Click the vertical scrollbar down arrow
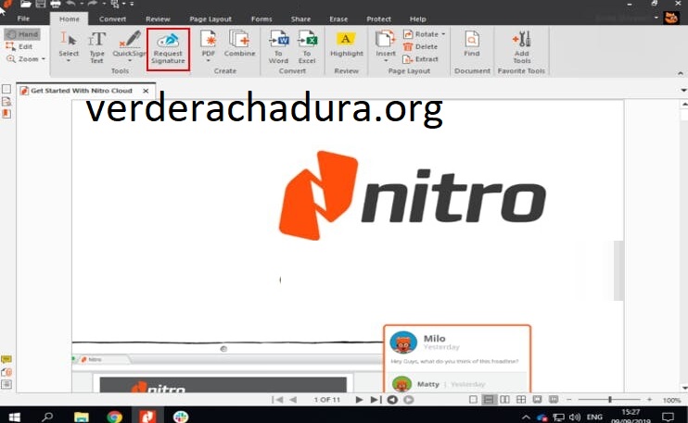This screenshot has height=423, width=688. click(x=684, y=388)
